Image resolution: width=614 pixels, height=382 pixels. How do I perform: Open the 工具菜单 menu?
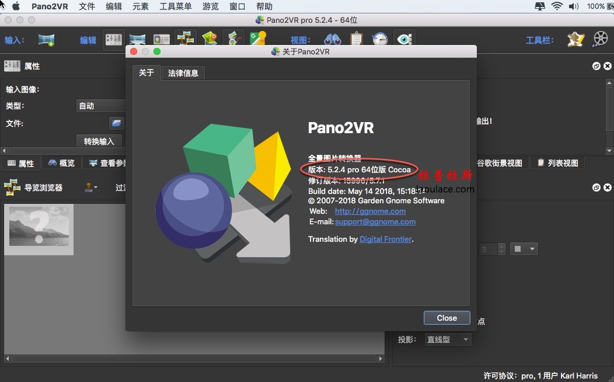pos(176,6)
